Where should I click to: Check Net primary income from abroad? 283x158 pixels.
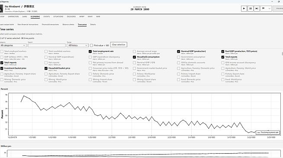click(x=90, y=63)
